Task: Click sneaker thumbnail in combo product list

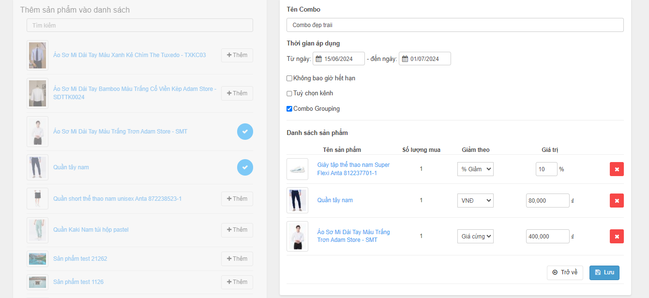Action: (x=297, y=169)
